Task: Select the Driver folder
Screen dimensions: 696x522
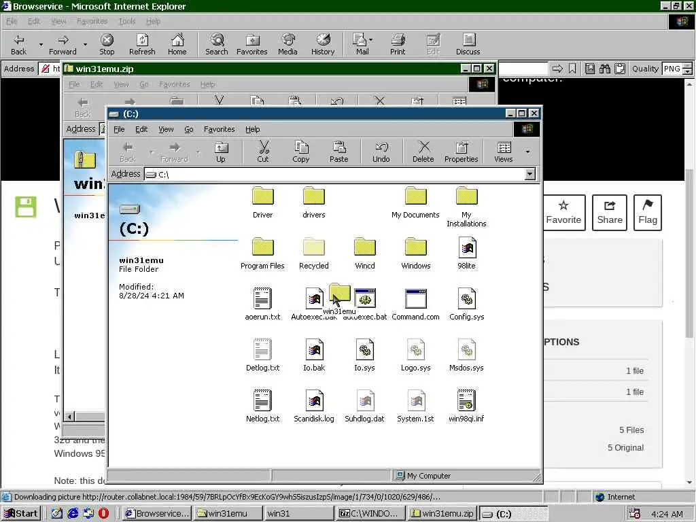Action: (263, 203)
